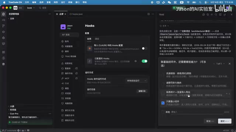Collapse the Cue-Pro section
The image size is (236, 132).
click(9, 114)
